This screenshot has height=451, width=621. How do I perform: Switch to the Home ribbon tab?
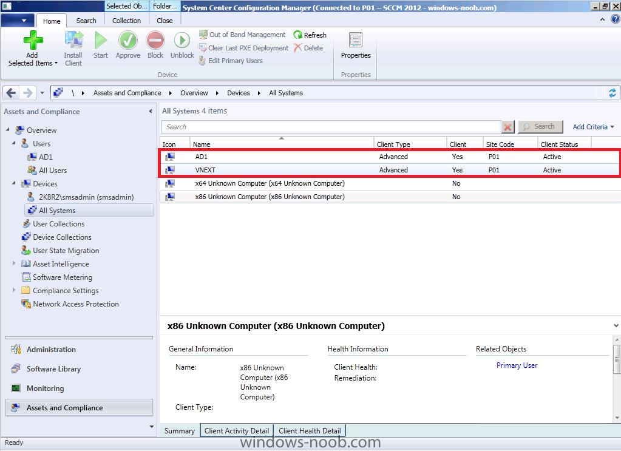52,21
